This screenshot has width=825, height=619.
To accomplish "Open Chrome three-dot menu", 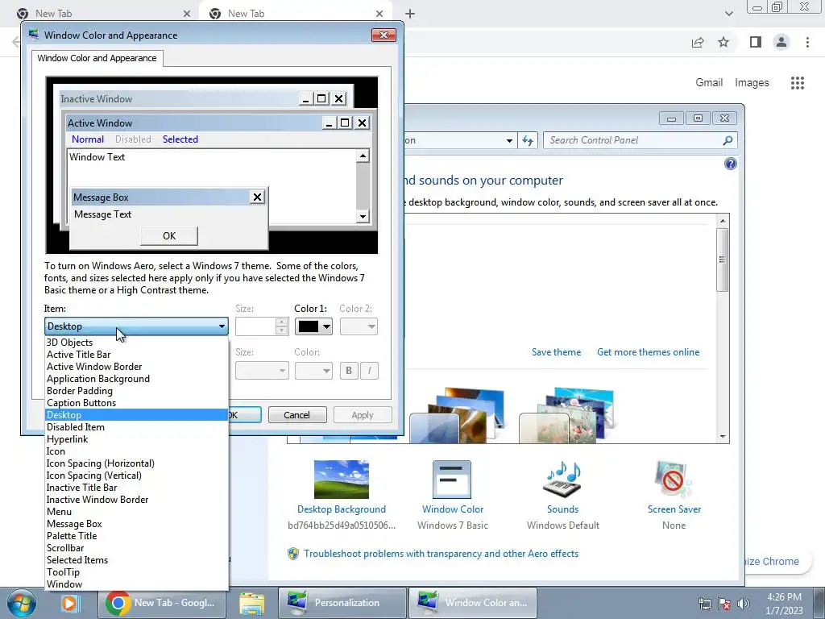I will tap(807, 42).
